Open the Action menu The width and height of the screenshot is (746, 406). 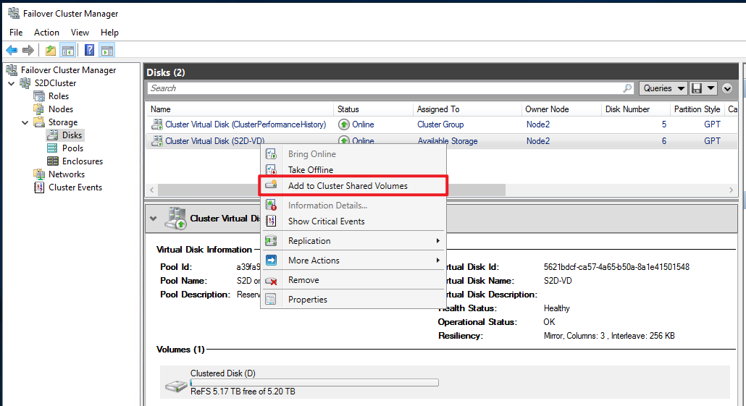[46, 33]
